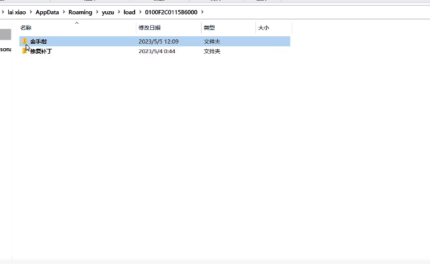Viewport: 430px width, 264px height.
Task: Sort by 修改日期 column header
Action: [x=150, y=28]
